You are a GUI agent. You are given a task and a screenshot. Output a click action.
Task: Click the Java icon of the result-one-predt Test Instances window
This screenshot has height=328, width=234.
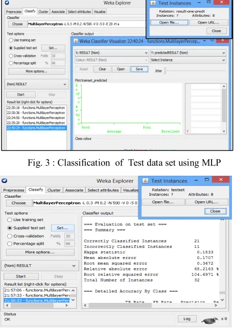click(153, 3)
